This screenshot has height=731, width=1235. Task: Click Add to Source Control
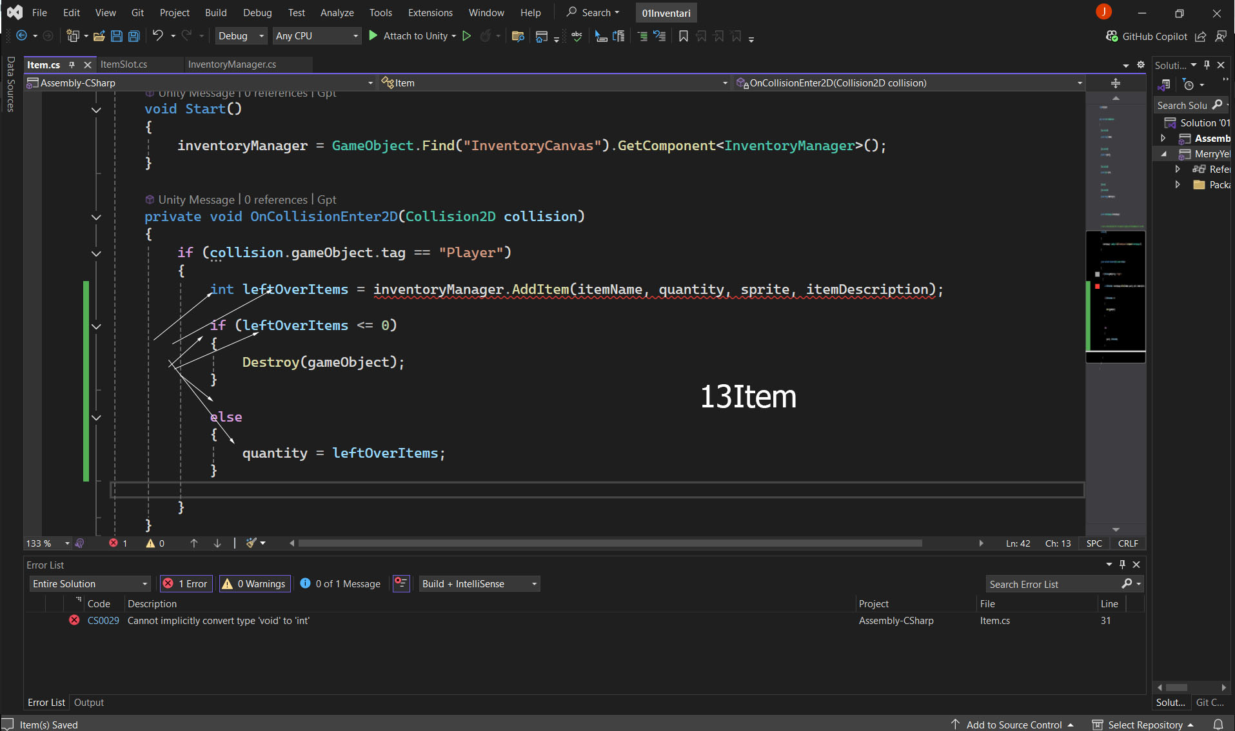[x=1013, y=725]
